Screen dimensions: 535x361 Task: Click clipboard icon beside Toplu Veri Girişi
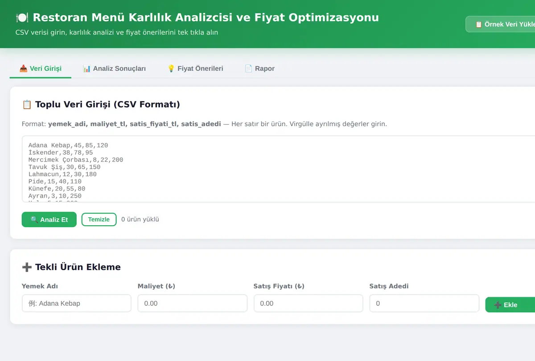pyautogui.click(x=27, y=105)
